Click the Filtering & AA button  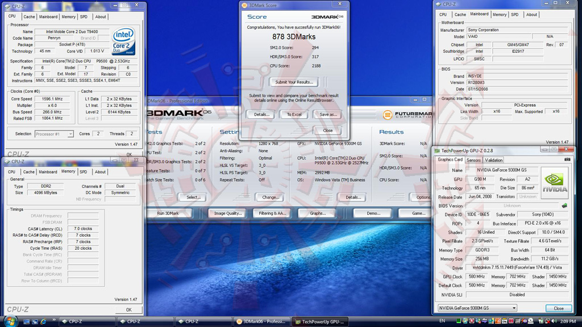pyautogui.click(x=272, y=213)
